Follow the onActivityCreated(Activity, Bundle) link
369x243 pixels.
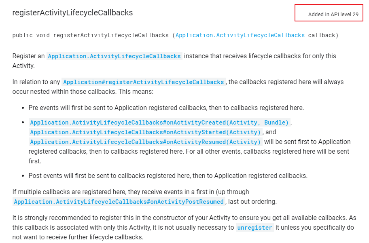159,123
